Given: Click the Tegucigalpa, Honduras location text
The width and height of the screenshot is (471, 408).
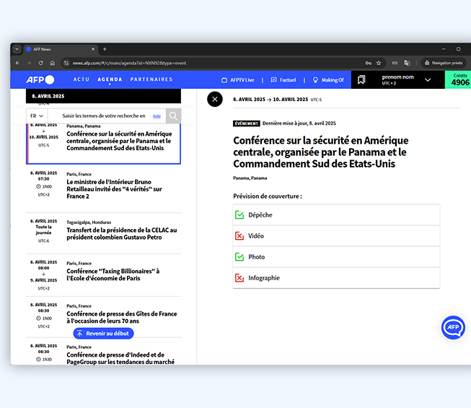Looking at the screenshot, I should pos(89,222).
